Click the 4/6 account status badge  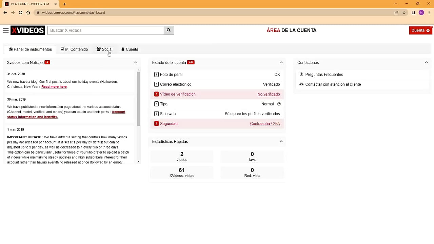(x=191, y=62)
